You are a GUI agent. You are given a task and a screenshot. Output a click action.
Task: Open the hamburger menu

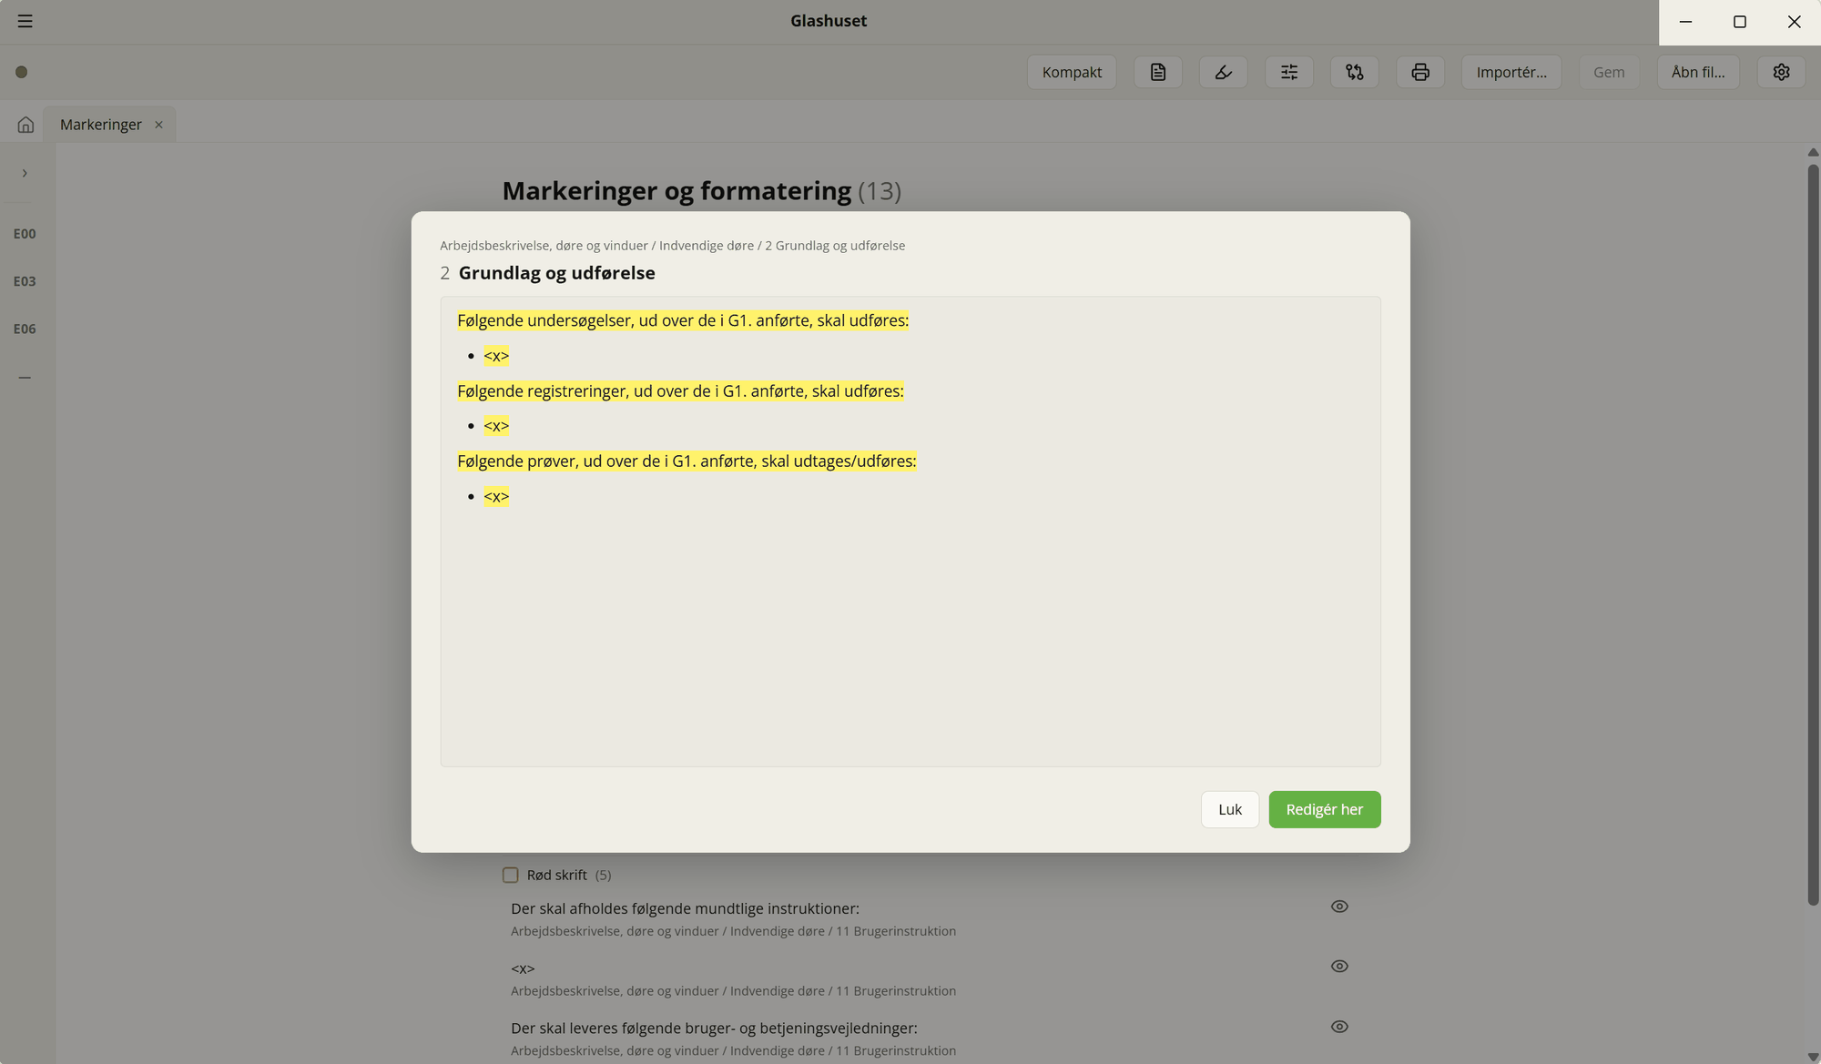pos(25,21)
